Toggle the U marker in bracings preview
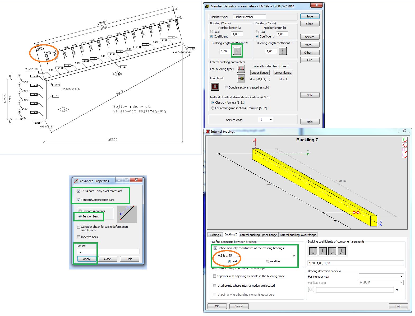Image resolution: width=415 pixels, height=316 pixels. pyautogui.click(x=404, y=150)
